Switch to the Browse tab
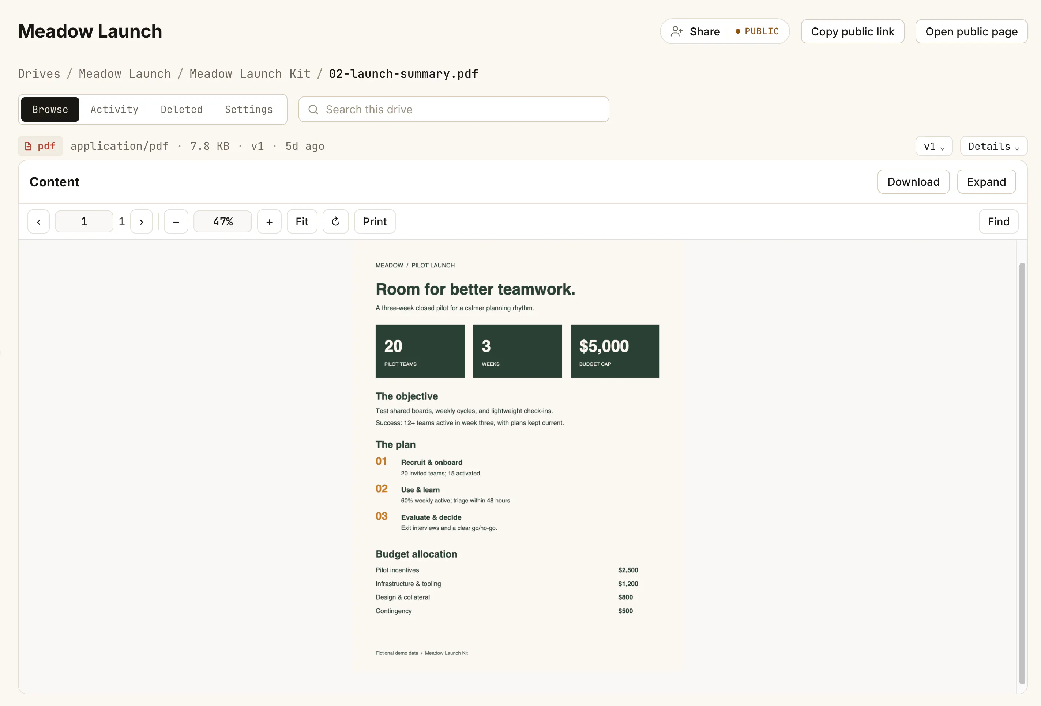The height and width of the screenshot is (706, 1041). (x=50, y=110)
